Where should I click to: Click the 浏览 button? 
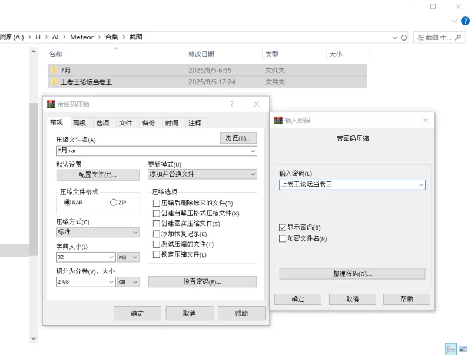pyautogui.click(x=238, y=138)
